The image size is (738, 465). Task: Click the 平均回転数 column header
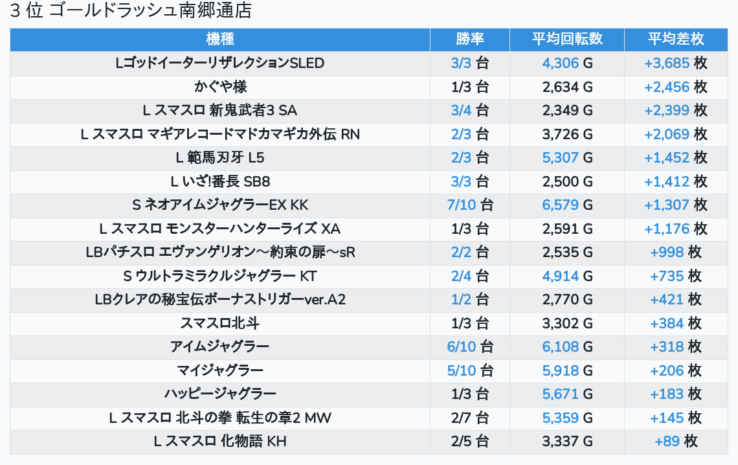567,39
